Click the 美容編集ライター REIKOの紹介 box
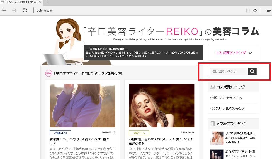 point(144,53)
